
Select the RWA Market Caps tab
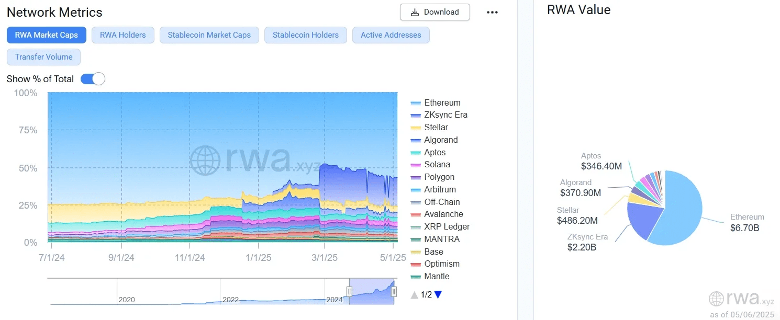tap(47, 35)
